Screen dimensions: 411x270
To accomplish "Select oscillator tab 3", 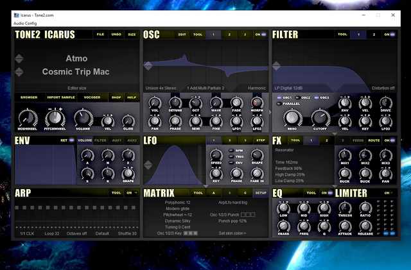I will tap(245, 34).
